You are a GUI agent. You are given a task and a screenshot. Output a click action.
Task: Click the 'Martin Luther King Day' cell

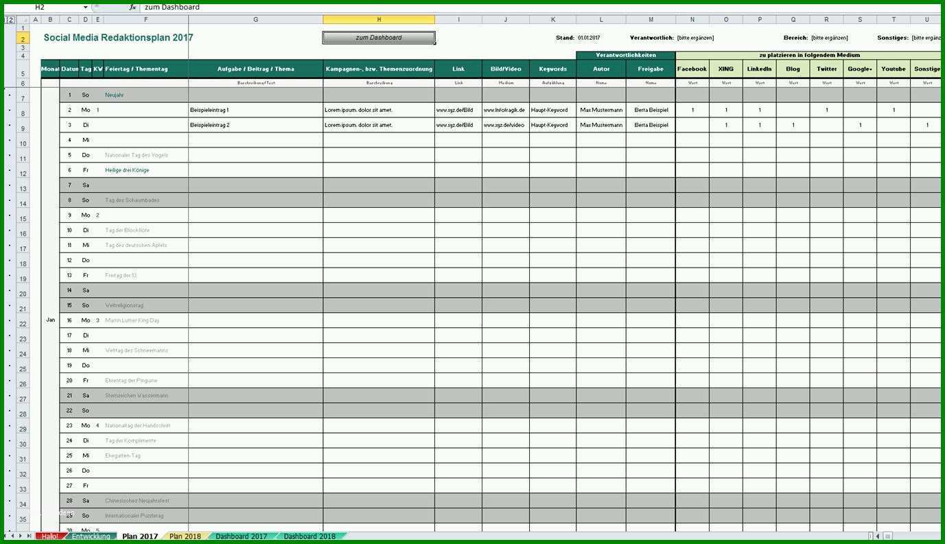[x=145, y=320]
